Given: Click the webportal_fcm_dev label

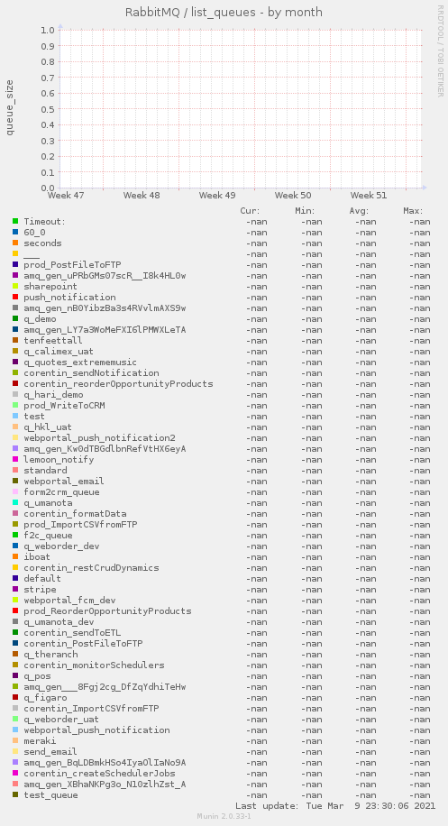Looking at the screenshot, I should click(x=69, y=600).
